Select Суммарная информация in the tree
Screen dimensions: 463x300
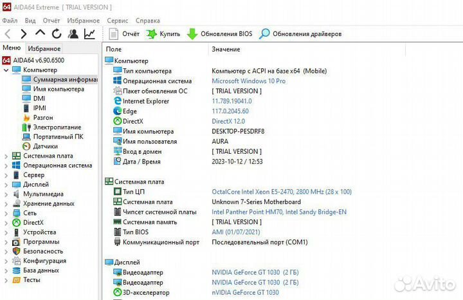point(59,80)
